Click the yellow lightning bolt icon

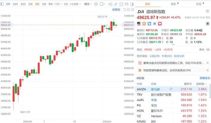click(x=144, y=24)
